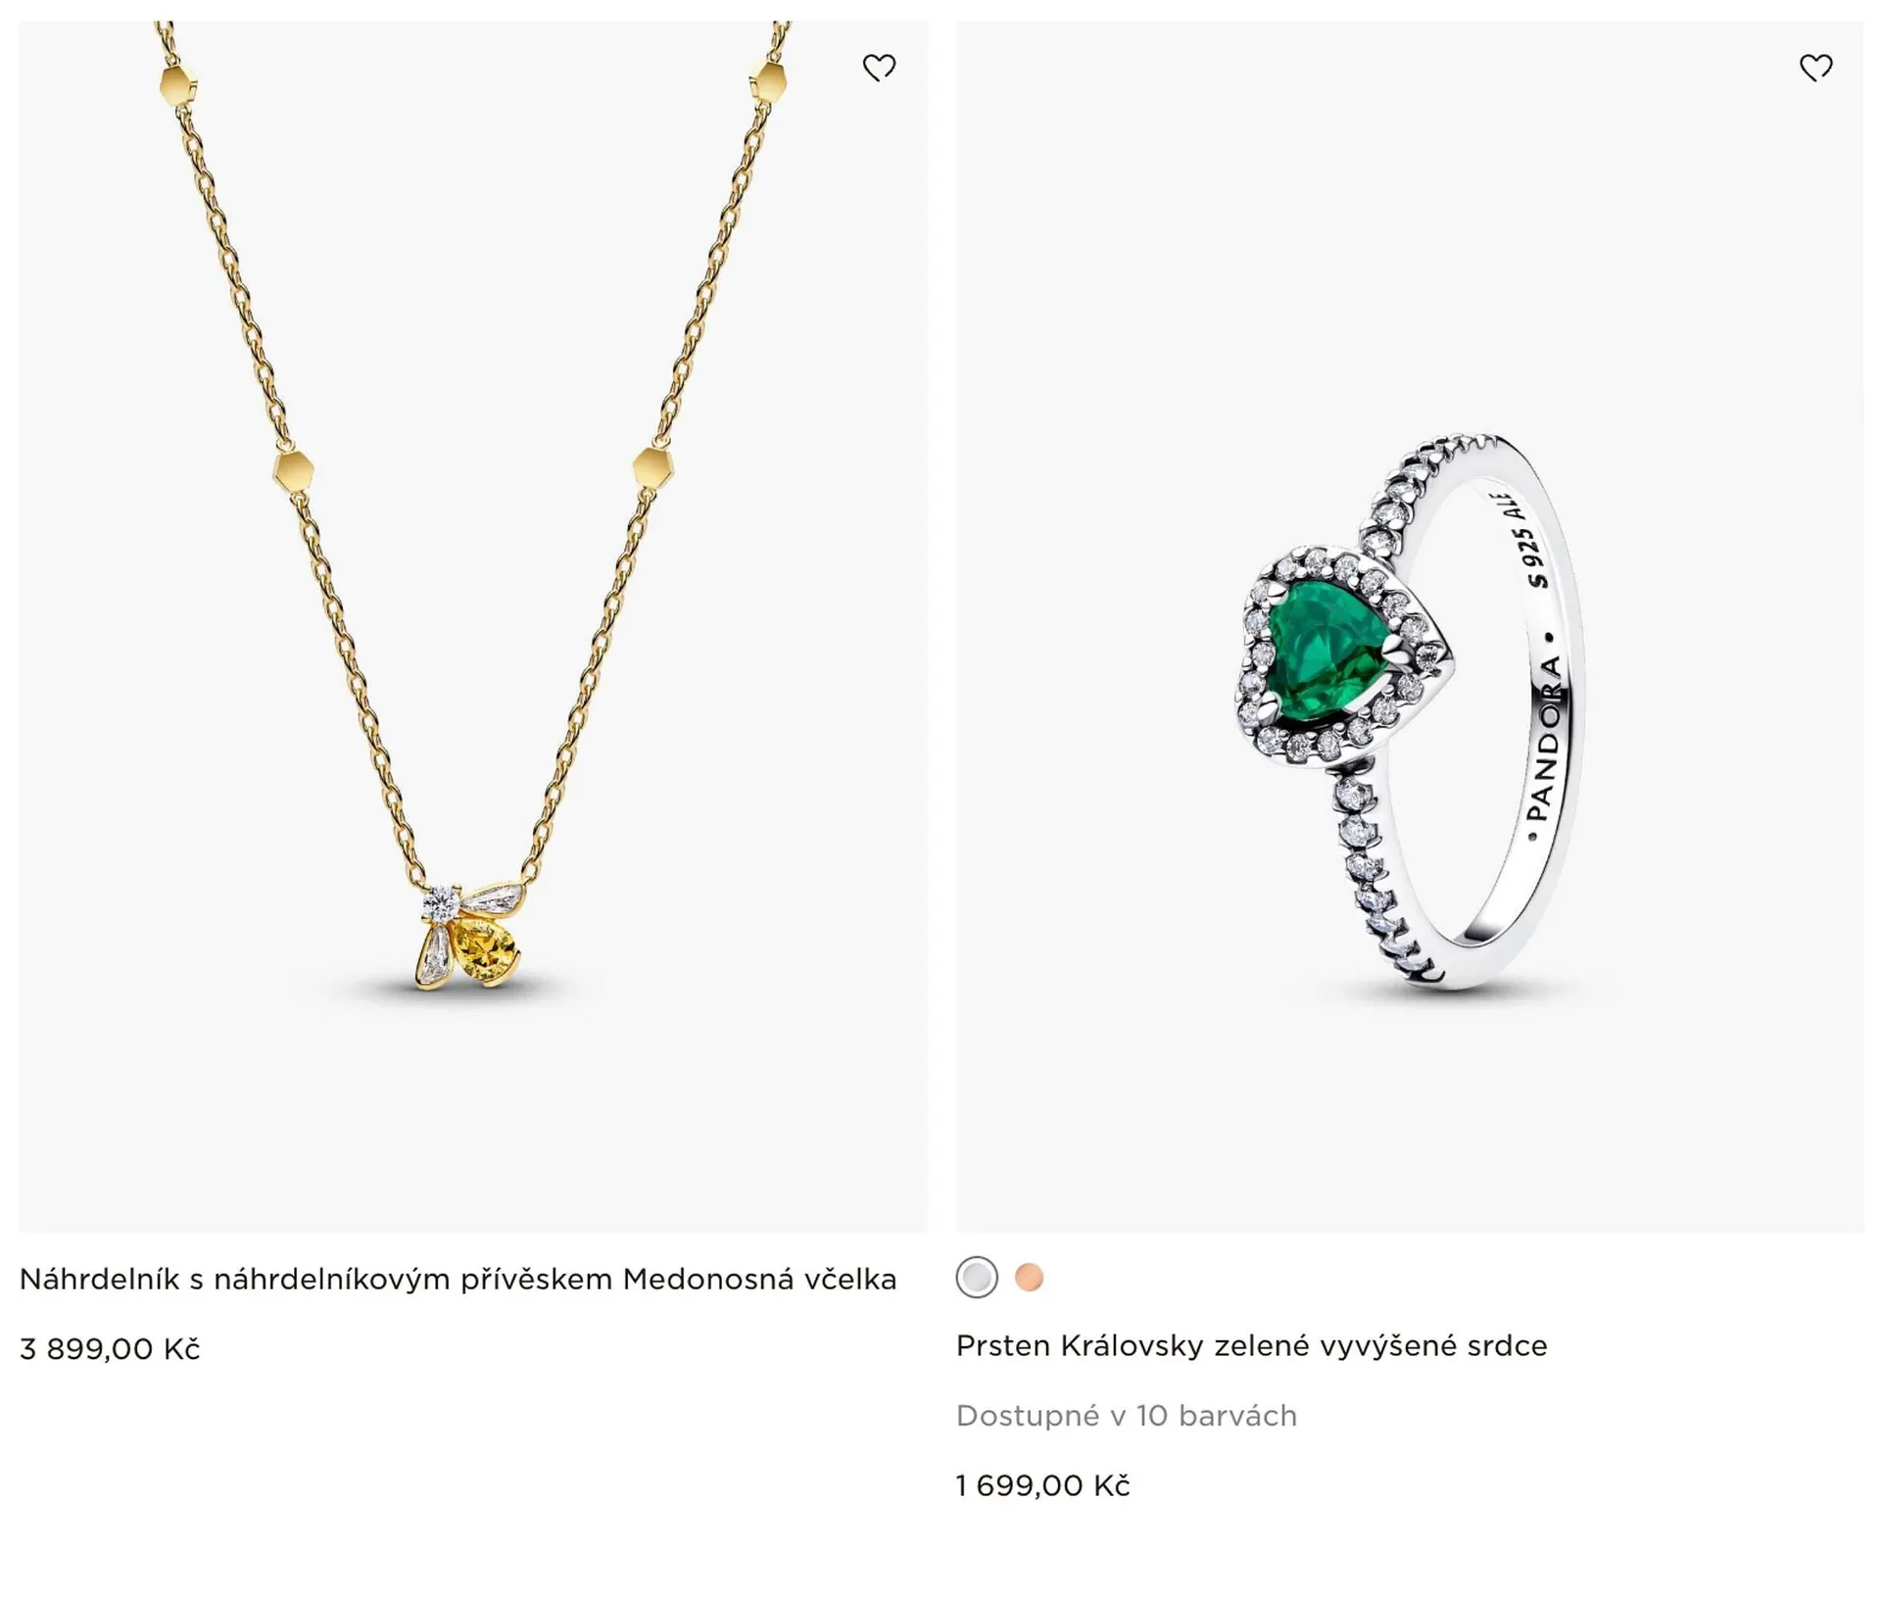Click the lower-right gold hexagon on necklace chain
The width and height of the screenshot is (1881, 1598).
point(652,467)
